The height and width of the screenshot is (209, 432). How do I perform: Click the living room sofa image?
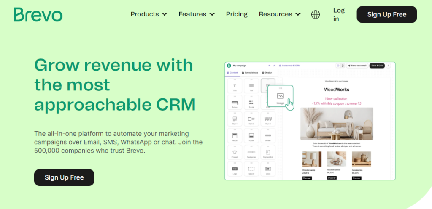point(337,124)
